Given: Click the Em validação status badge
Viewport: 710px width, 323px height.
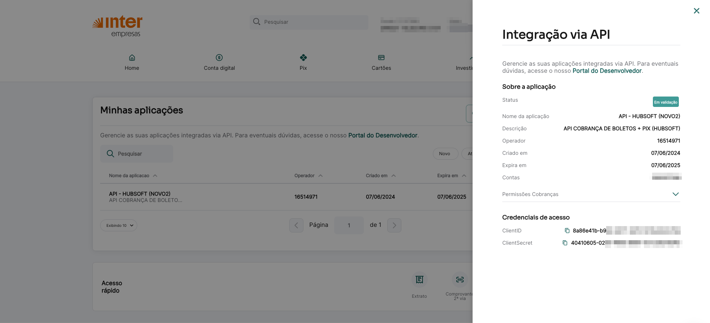Looking at the screenshot, I should (x=665, y=102).
